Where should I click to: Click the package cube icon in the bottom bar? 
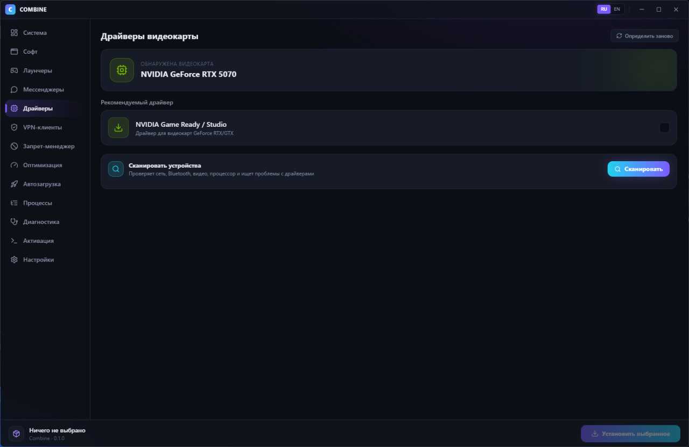17,434
